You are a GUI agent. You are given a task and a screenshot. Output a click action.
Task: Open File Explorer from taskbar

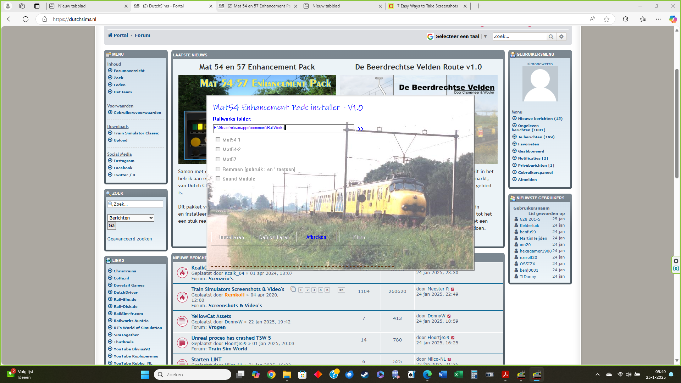tap(287, 374)
